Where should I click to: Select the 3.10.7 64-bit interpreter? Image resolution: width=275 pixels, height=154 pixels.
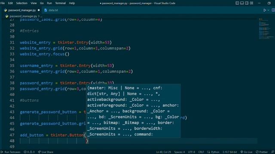pyautogui.click(x=229, y=152)
